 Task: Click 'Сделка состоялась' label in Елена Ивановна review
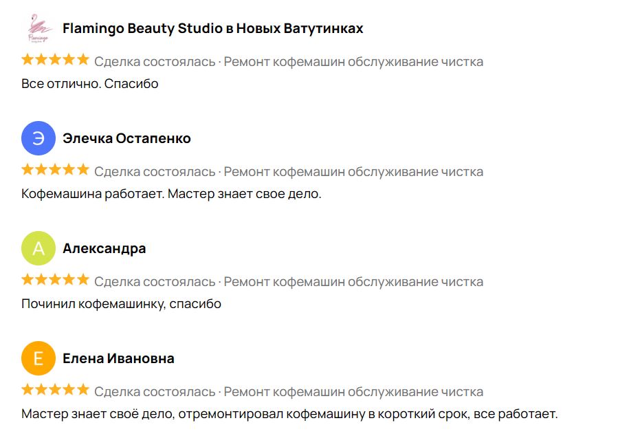click(155, 392)
